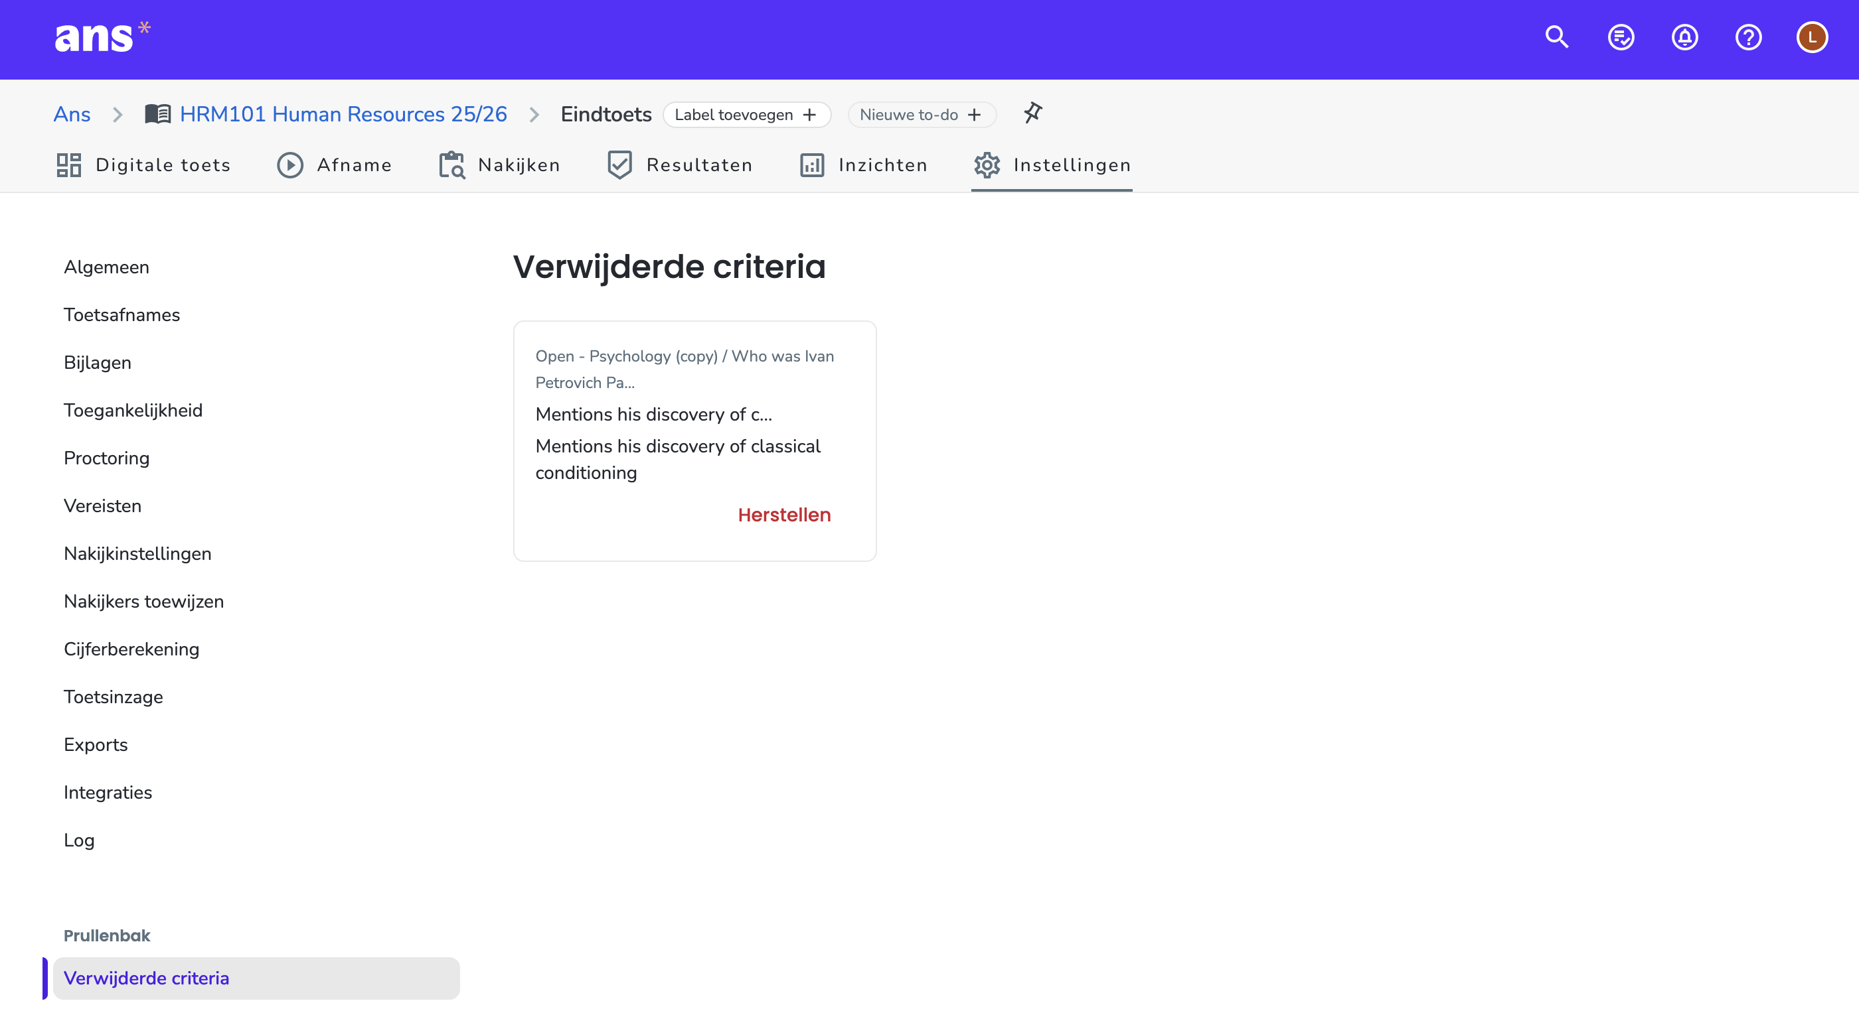Screen dimensions: 1859x1011
Task: Open Nakijkinstellingen settings
Action: click(x=137, y=554)
